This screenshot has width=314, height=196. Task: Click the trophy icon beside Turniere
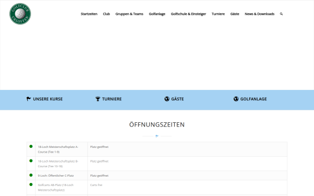(98, 99)
